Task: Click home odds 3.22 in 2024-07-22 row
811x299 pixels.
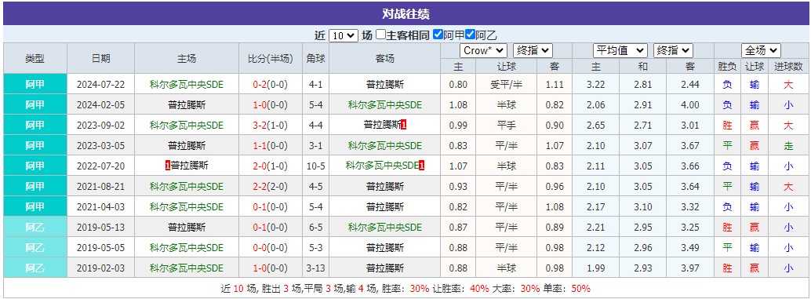Action: click(596, 84)
